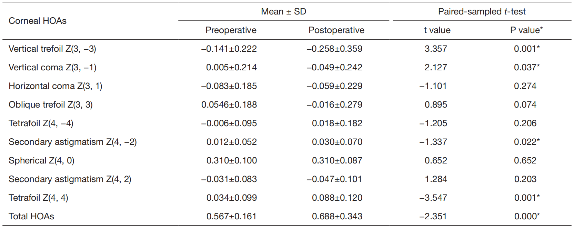Click the "Paired-sampled t-test" heading

tap(482, 12)
